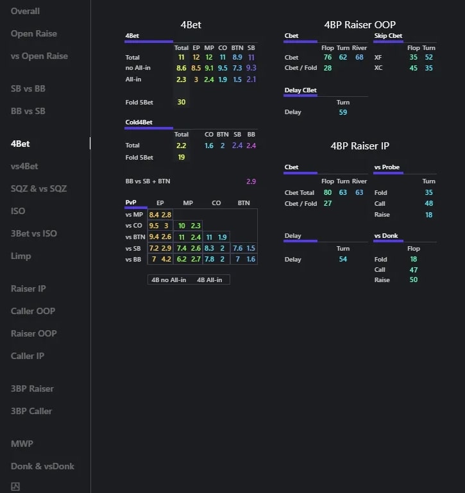Select the SB vs BB sidebar entry

click(28, 88)
